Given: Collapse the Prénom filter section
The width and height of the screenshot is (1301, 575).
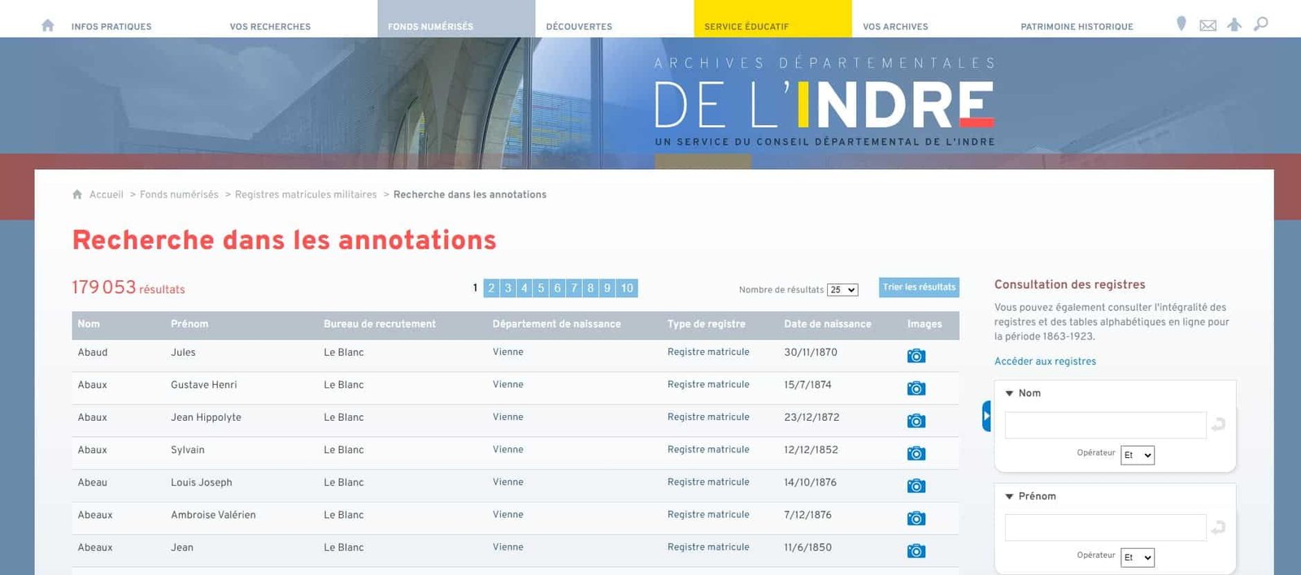Looking at the screenshot, I should click(x=1010, y=496).
